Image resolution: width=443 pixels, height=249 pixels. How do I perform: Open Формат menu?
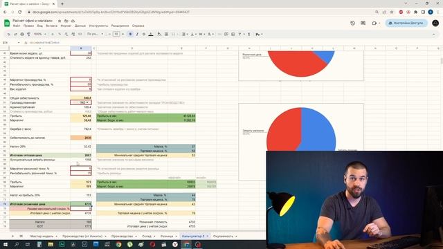click(66, 26)
